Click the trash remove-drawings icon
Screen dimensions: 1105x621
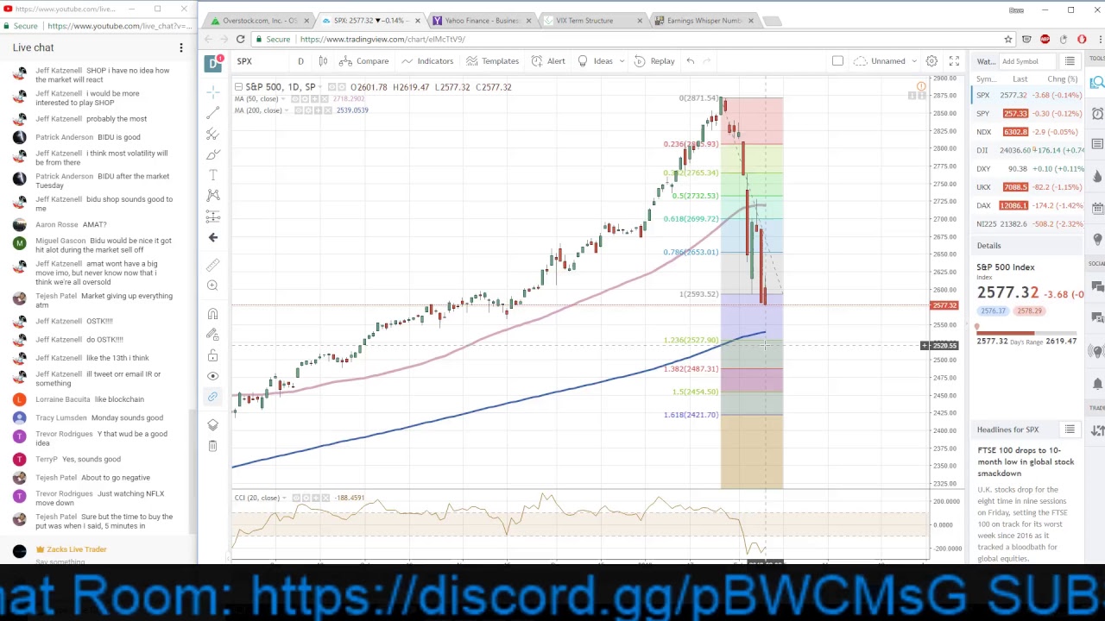point(212,446)
